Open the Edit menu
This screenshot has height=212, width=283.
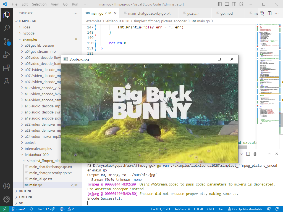click(x=25, y=4)
